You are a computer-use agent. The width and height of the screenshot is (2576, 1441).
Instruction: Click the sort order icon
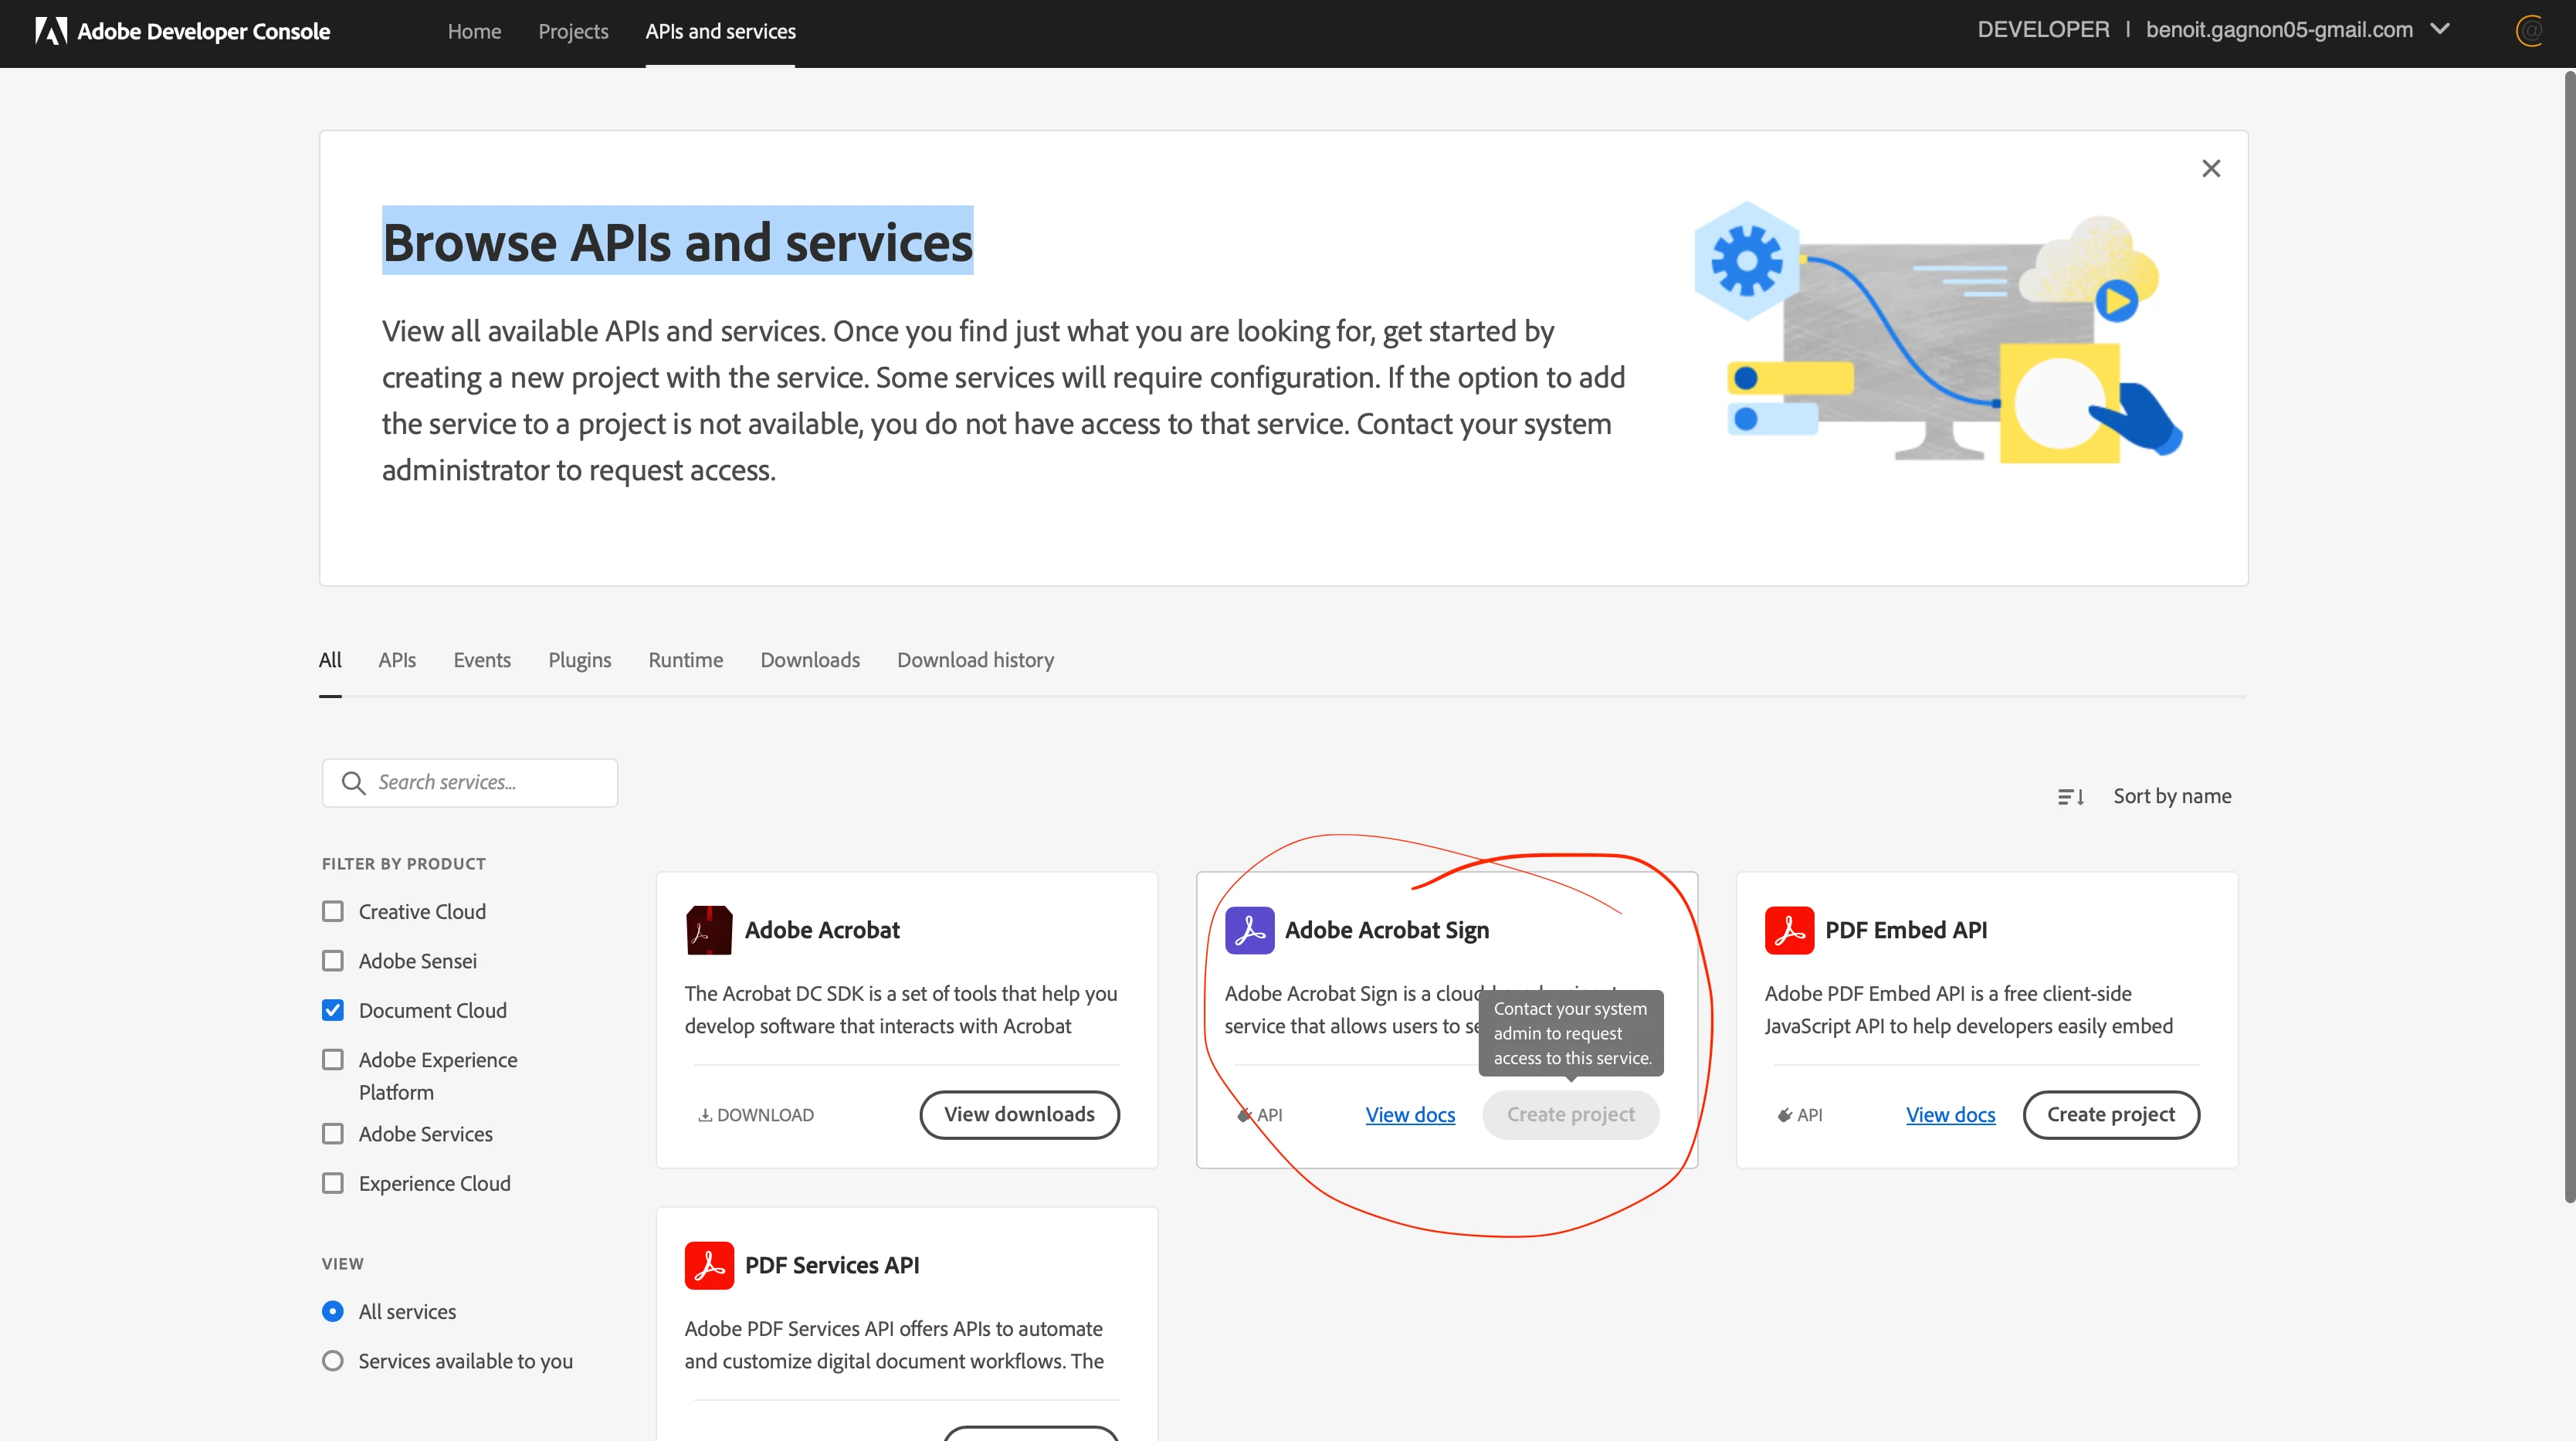coord(2071,797)
